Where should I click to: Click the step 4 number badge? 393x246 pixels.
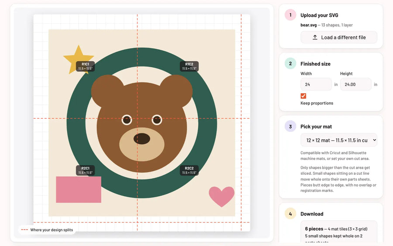tap(290, 214)
